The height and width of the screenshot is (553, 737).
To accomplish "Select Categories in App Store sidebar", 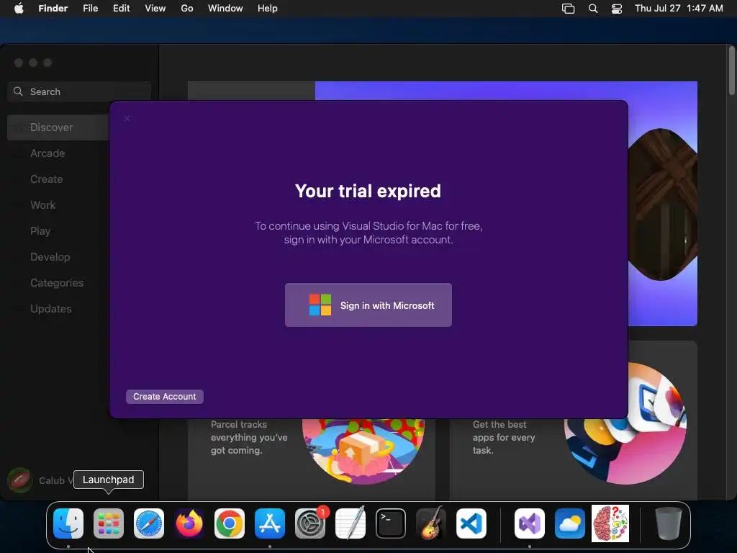I will (x=58, y=282).
